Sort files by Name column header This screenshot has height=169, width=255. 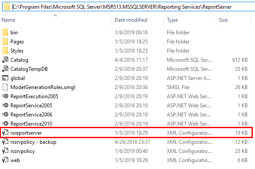point(8,20)
